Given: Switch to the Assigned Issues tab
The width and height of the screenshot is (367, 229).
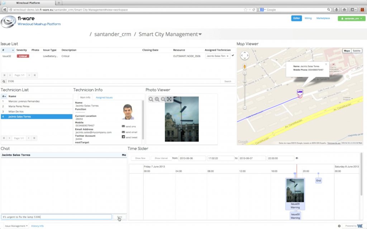Looking at the screenshot, I should [104, 97].
